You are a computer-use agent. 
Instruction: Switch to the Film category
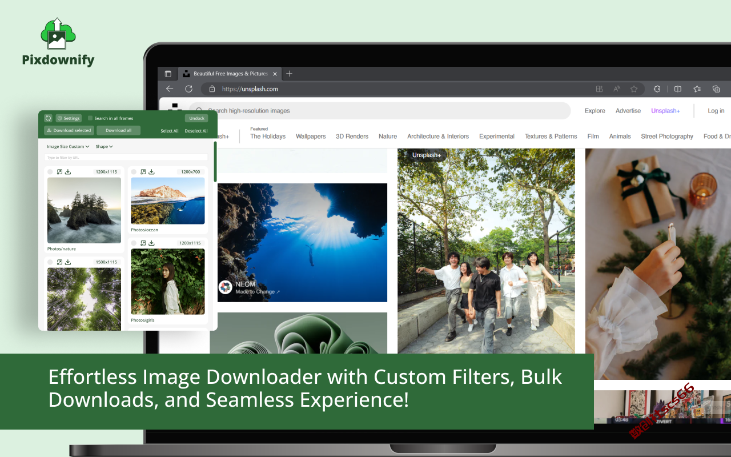[x=593, y=137]
